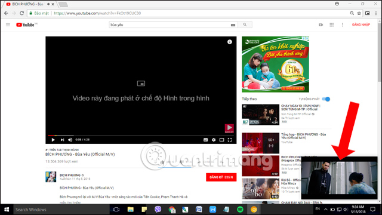Mute the player volume
The image size is (382, 215).
[x=70, y=140]
